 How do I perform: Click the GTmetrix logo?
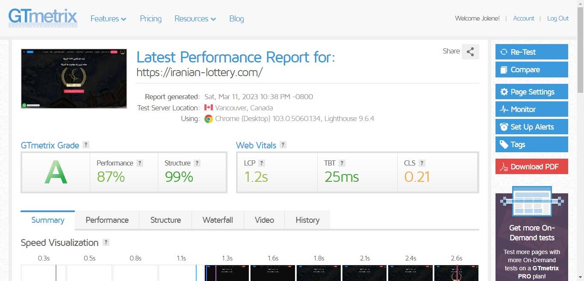click(x=43, y=18)
